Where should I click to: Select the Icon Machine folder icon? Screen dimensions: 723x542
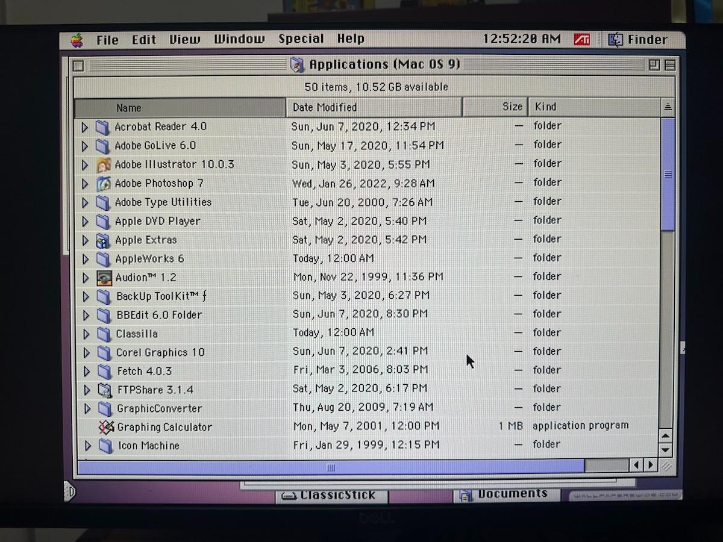[106, 446]
